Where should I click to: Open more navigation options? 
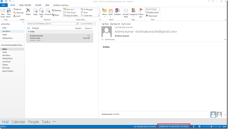coord(54,122)
